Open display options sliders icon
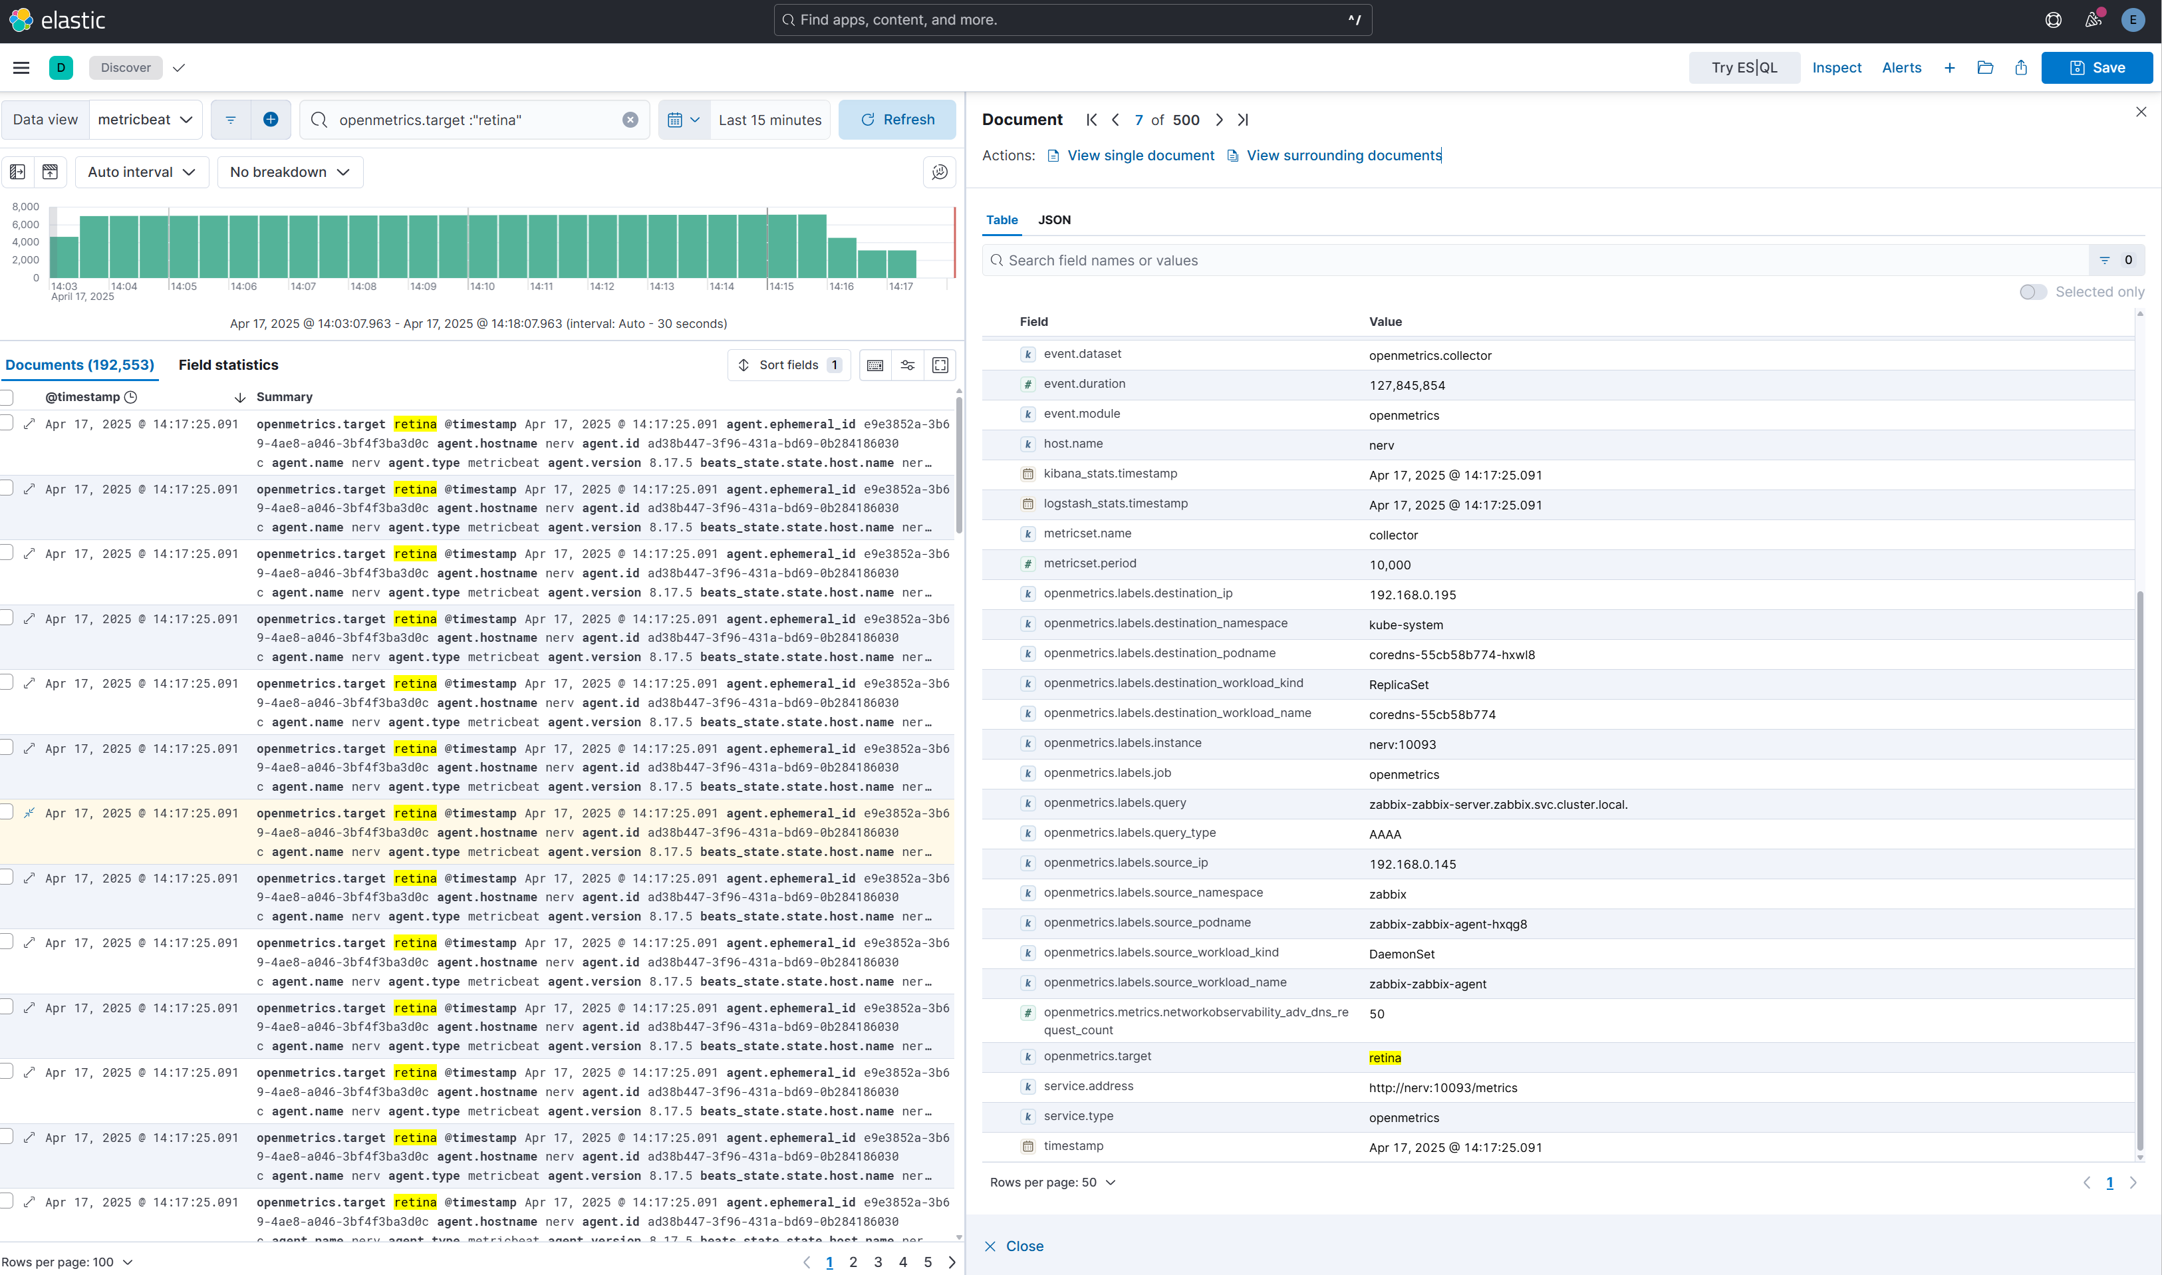 [908, 365]
